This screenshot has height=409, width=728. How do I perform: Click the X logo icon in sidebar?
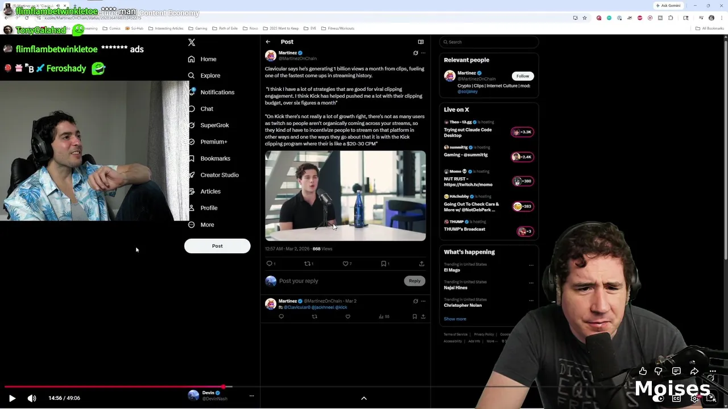point(192,43)
